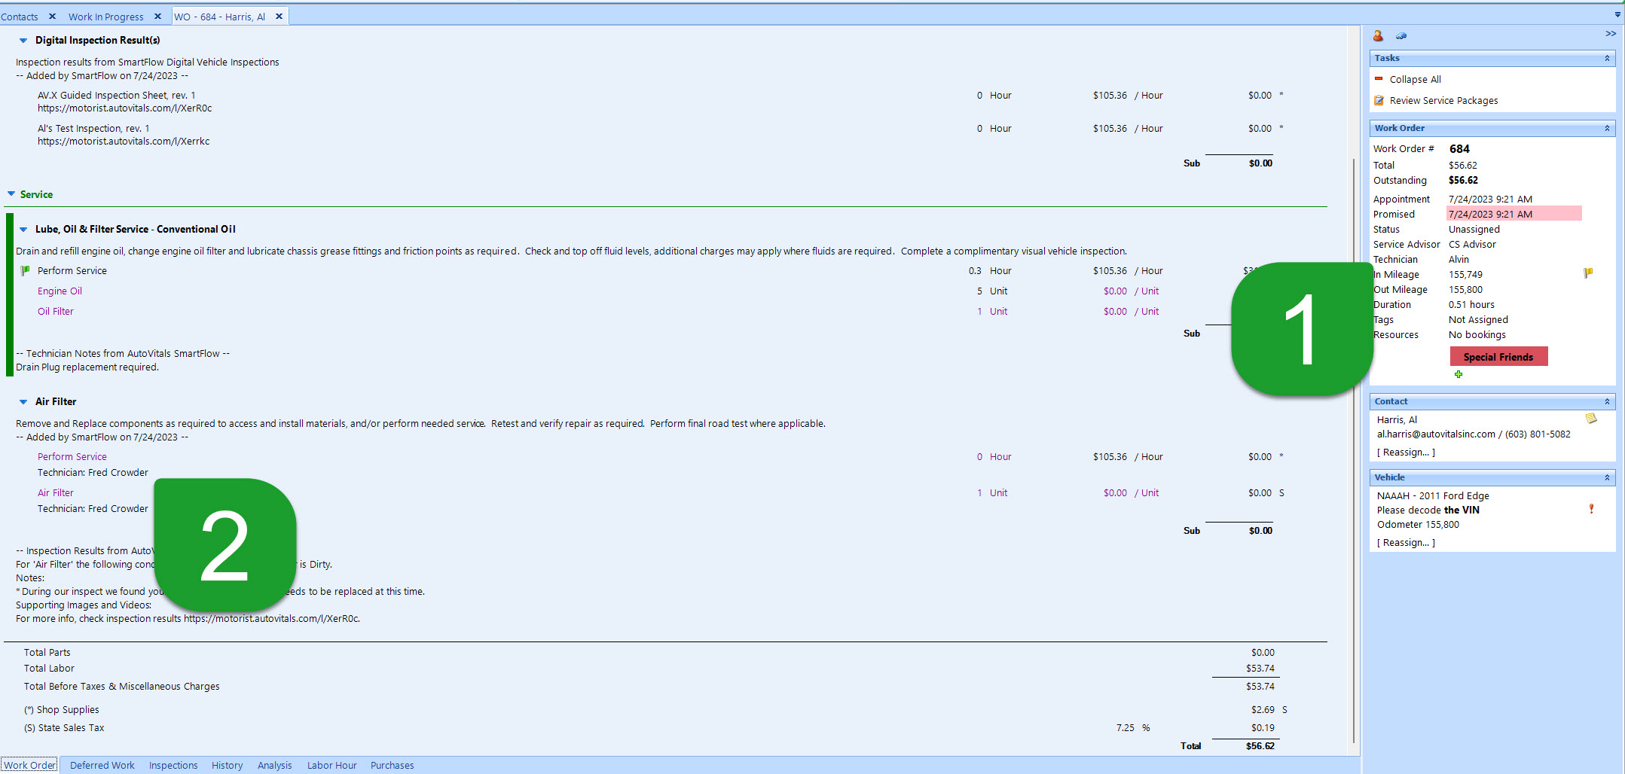Viewport: 1625px width, 774px height.
Task: Open the Work Order bottom tab
Action: point(29,765)
